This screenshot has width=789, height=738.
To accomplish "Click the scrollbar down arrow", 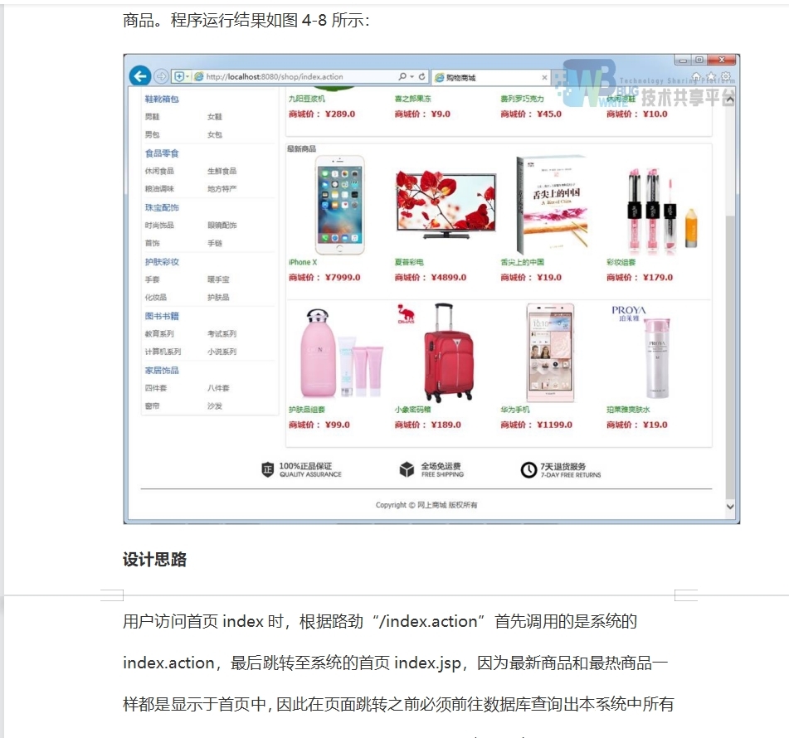I will pos(730,506).
